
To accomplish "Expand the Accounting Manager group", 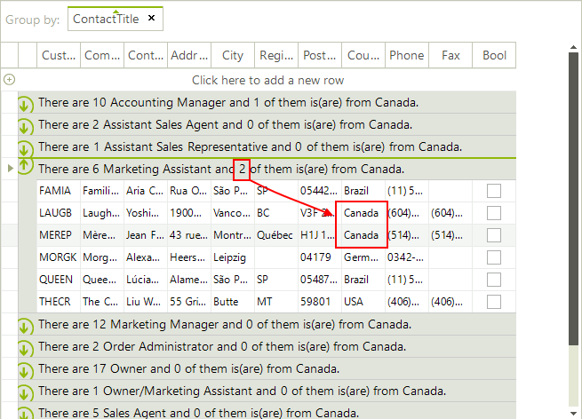I will point(25,104).
